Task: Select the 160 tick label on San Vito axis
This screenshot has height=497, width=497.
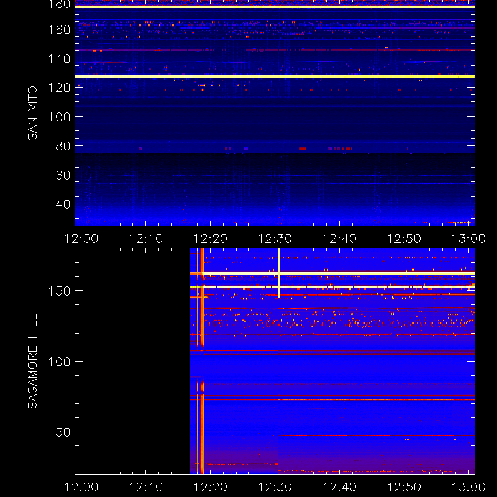Action: click(x=59, y=29)
